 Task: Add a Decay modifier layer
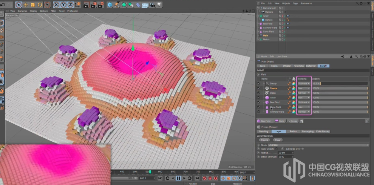[292, 121]
